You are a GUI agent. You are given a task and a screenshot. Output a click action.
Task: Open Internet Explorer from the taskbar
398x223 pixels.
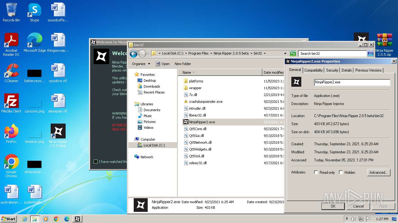pos(25,219)
